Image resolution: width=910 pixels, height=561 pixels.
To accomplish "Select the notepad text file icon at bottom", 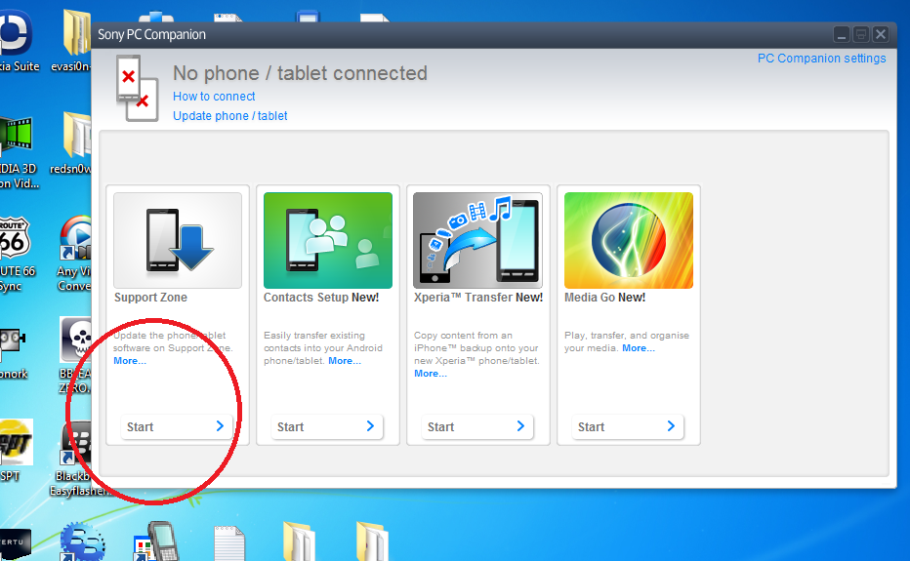I will point(229,543).
